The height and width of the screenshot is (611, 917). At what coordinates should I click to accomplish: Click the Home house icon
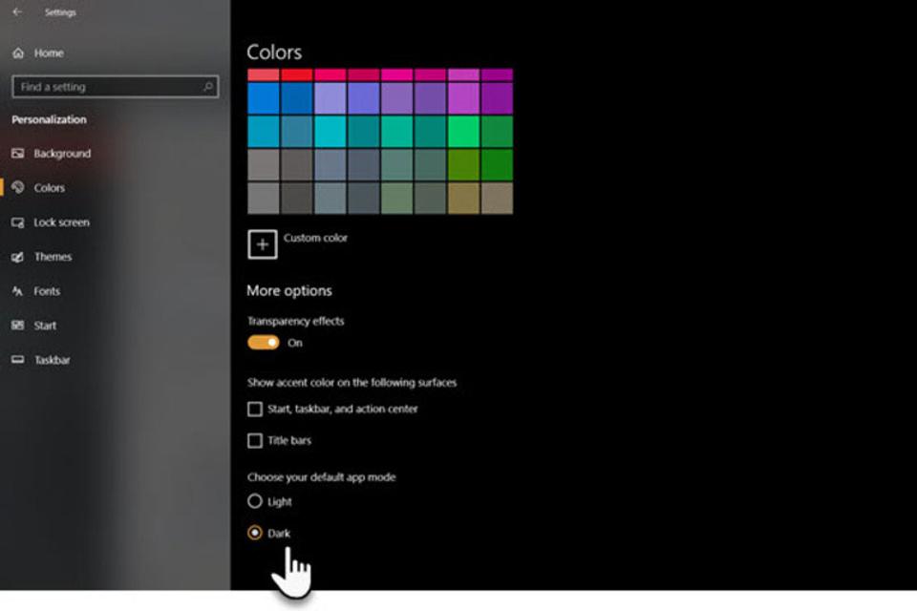coord(18,53)
